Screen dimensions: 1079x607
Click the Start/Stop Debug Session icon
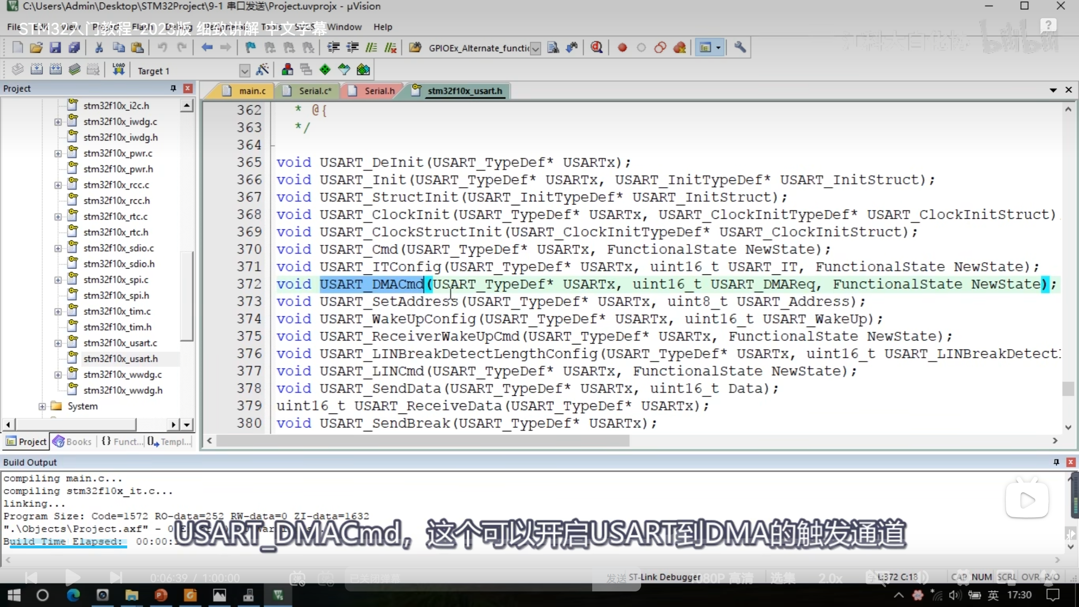[x=596, y=48]
